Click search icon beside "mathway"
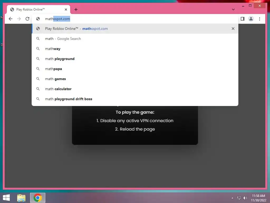Screen dimensions: 270x203 click(38, 49)
